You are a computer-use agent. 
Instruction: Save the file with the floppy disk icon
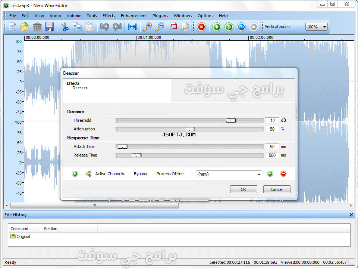(x=49, y=27)
